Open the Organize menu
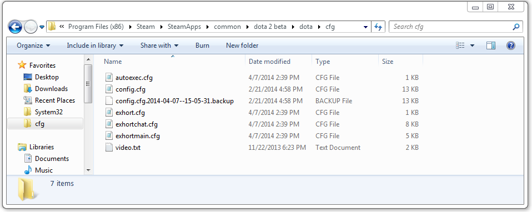Viewport: 532px width, 212px height. click(33, 46)
